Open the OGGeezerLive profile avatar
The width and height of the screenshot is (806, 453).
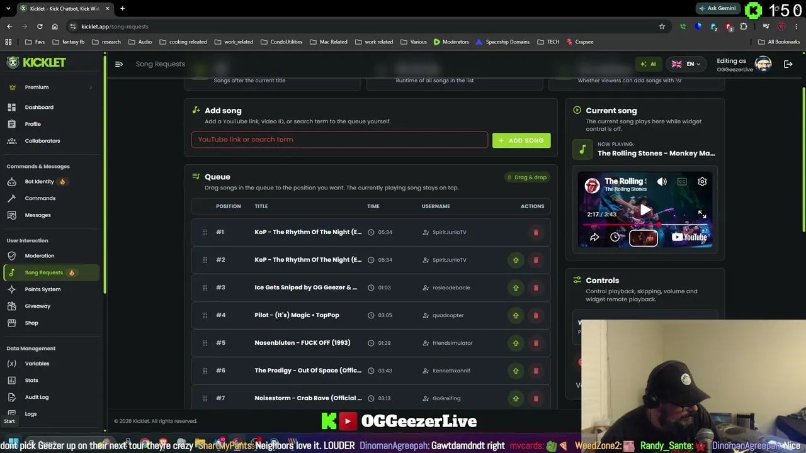click(763, 64)
